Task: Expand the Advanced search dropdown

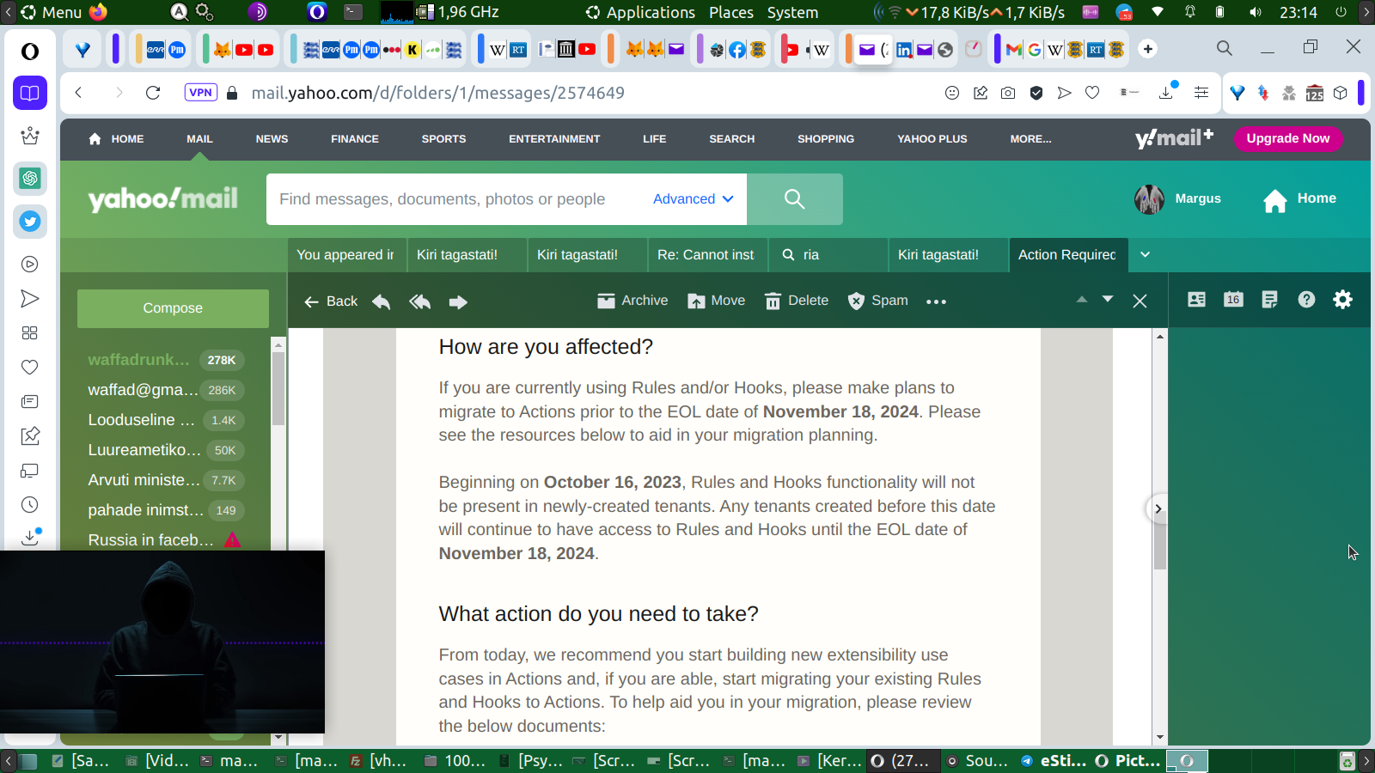Action: [x=693, y=199]
